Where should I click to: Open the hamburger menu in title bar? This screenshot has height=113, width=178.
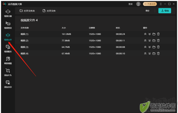coord(160,4)
